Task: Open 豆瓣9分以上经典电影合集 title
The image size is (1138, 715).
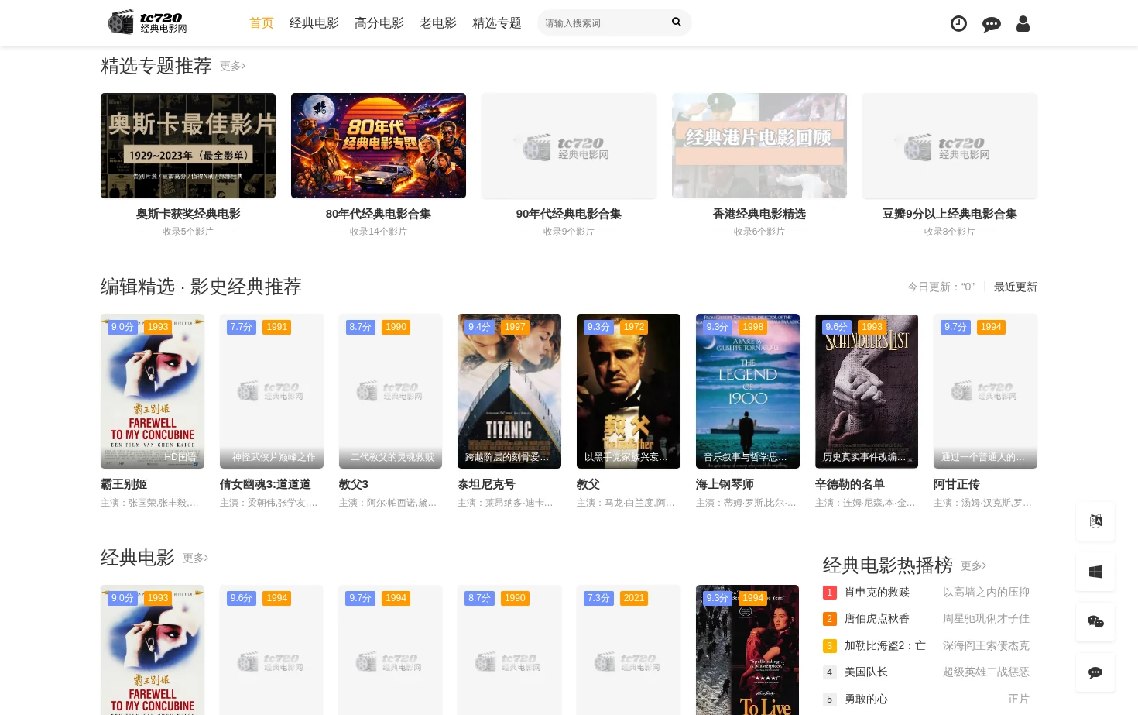Action: pyautogui.click(x=950, y=214)
